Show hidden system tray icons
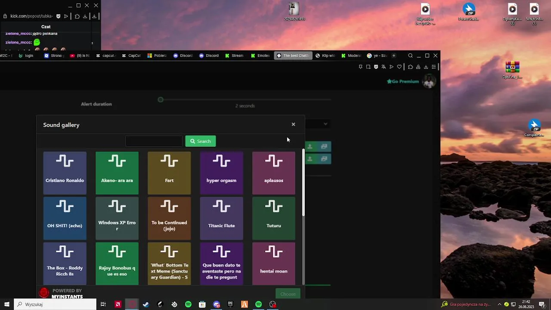The height and width of the screenshot is (310, 551). coord(499,304)
